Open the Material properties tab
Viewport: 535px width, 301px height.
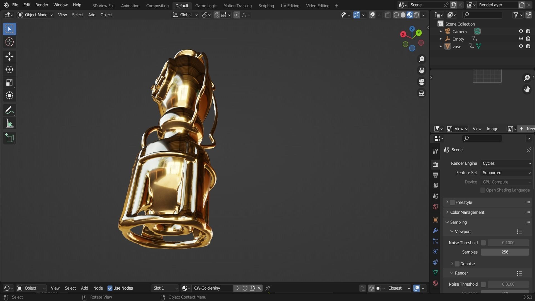tap(435, 283)
